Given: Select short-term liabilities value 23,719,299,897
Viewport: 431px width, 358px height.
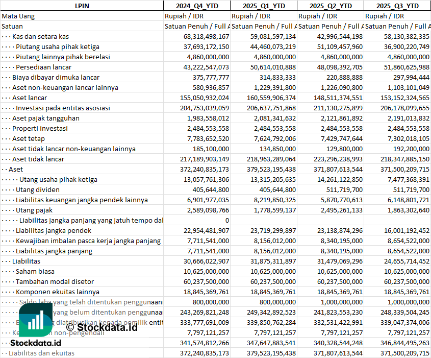Looking at the screenshot, I should pos(273,231).
